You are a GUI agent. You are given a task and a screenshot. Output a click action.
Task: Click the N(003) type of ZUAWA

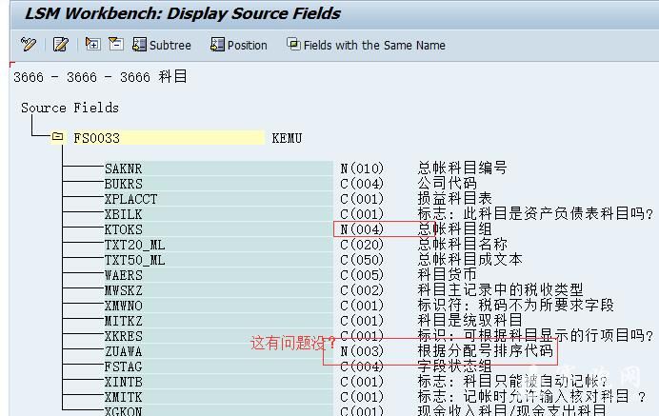click(x=362, y=351)
